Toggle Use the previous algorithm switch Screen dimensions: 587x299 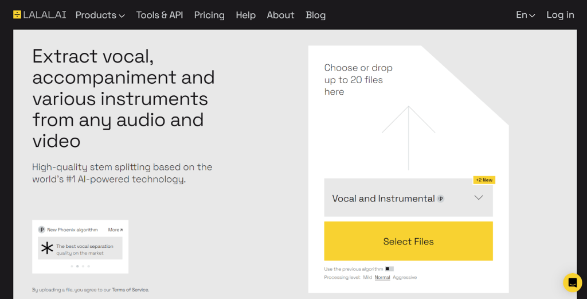389,269
